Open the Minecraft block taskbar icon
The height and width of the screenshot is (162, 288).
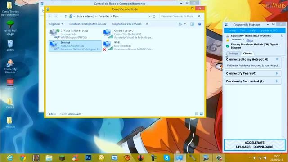pos(62,158)
